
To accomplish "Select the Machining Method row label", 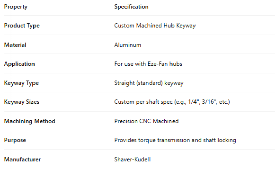I will pyautogui.click(x=30, y=121).
